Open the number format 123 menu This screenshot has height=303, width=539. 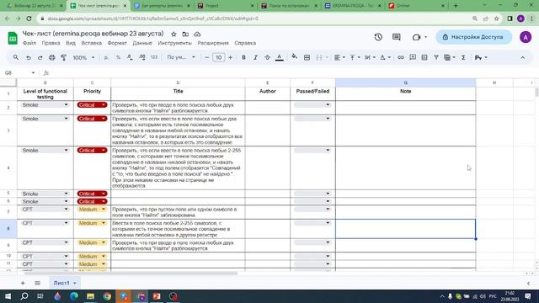[154, 58]
